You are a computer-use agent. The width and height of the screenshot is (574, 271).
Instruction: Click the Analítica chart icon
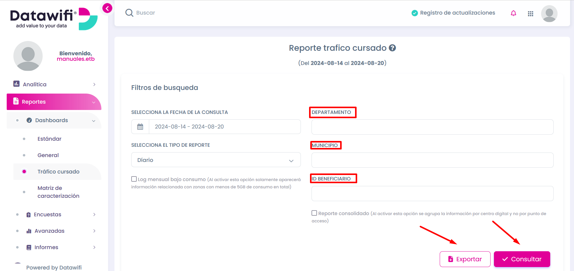pos(16,84)
